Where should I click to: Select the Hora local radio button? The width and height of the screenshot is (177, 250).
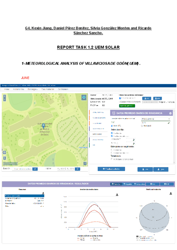[x=142, y=126]
